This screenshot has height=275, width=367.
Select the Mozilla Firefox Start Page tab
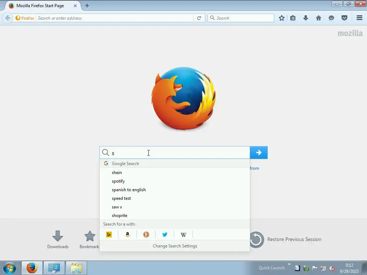pyautogui.click(x=42, y=6)
